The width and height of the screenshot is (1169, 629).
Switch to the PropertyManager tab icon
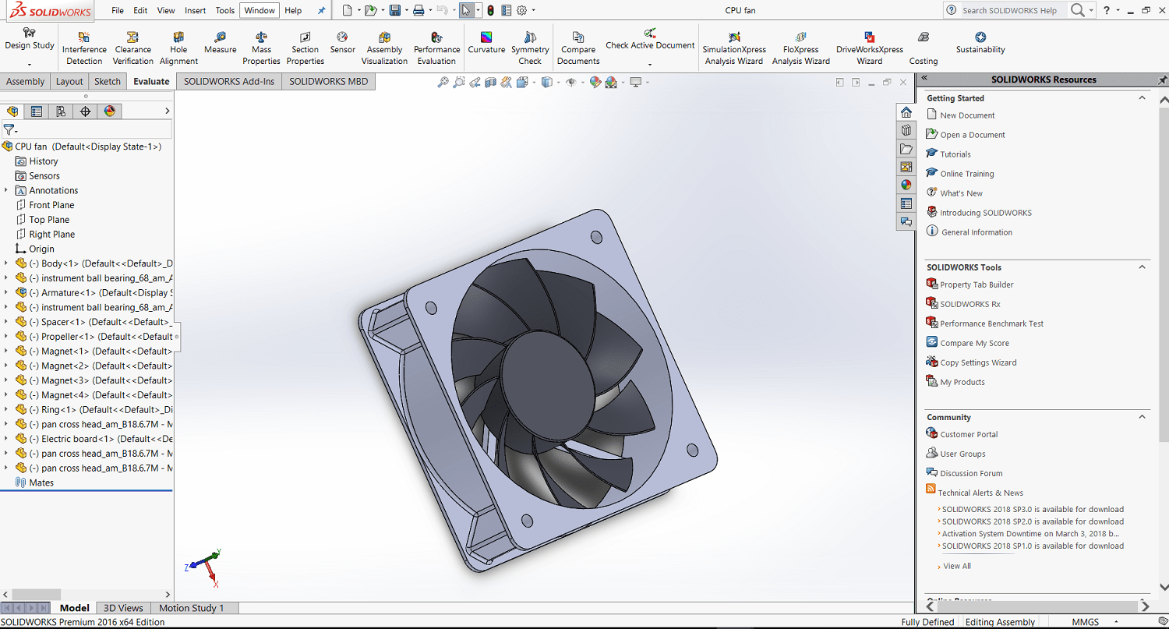[x=37, y=111]
